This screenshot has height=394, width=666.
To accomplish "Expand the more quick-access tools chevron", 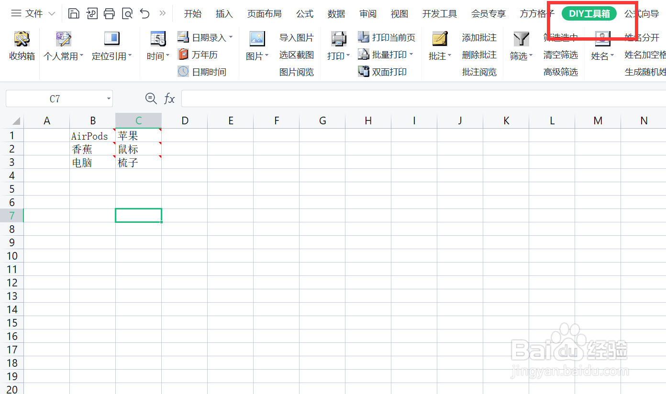I will 162,13.
